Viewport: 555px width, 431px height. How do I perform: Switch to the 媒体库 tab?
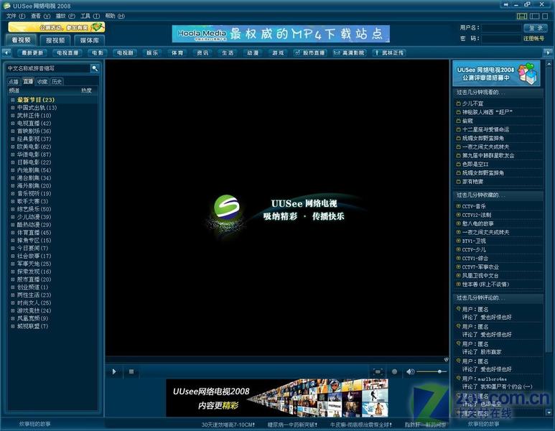tap(89, 40)
